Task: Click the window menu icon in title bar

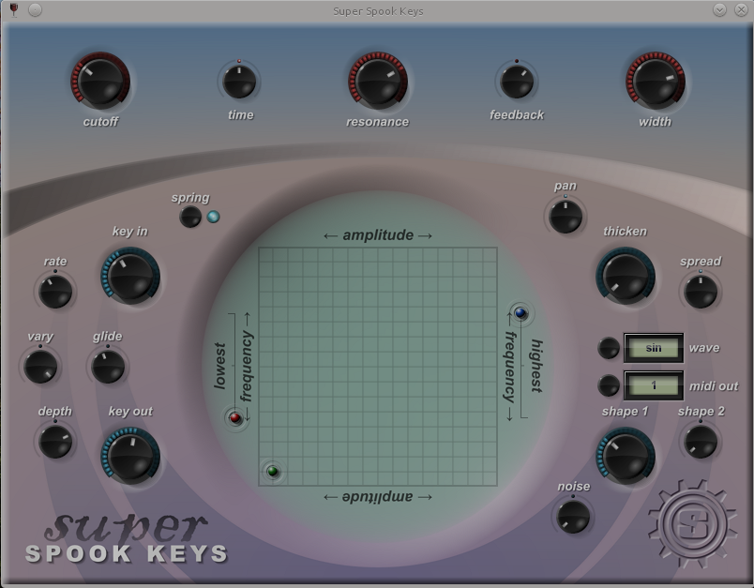Action: [x=13, y=10]
